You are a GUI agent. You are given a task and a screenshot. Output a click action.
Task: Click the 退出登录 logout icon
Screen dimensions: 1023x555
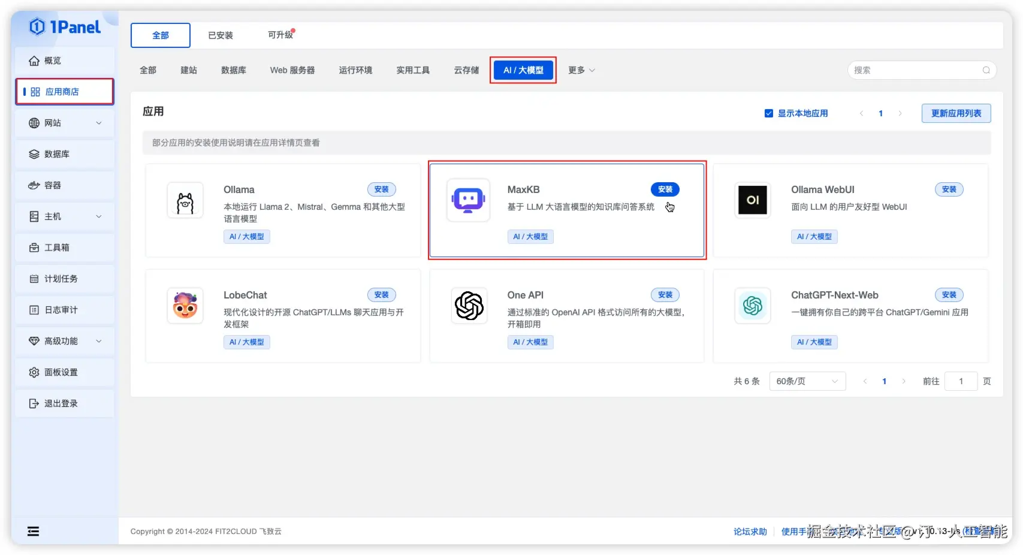(x=34, y=403)
